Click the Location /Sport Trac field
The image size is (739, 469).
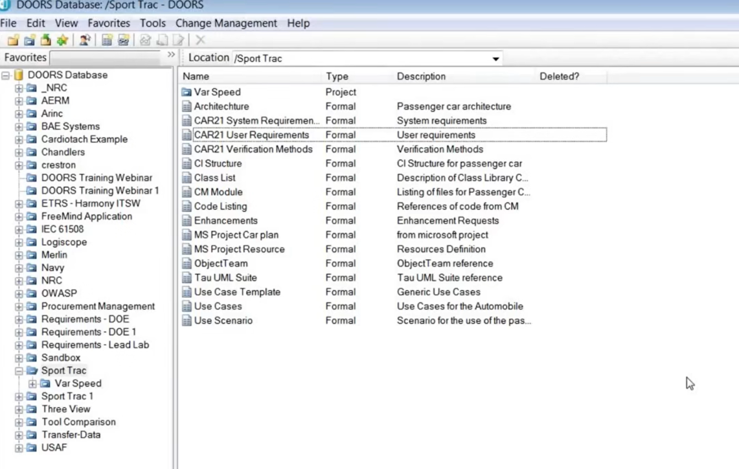[368, 58]
